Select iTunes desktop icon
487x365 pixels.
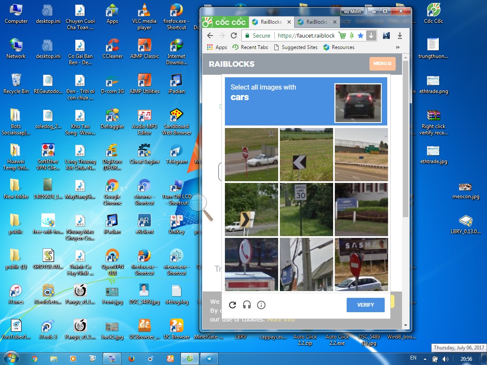(16, 294)
